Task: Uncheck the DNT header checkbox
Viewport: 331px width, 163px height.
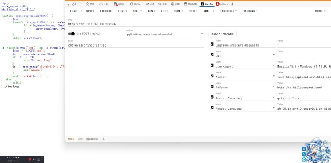Action: pos(212,55)
